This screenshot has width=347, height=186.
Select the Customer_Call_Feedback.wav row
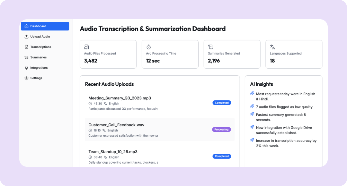click(x=116, y=125)
